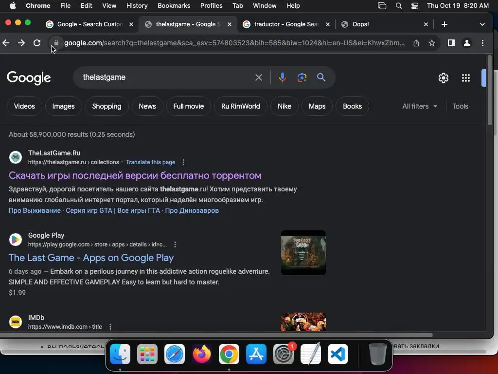This screenshot has height=374, width=498.
Task: Go back to the previous page
Action: 6,43
